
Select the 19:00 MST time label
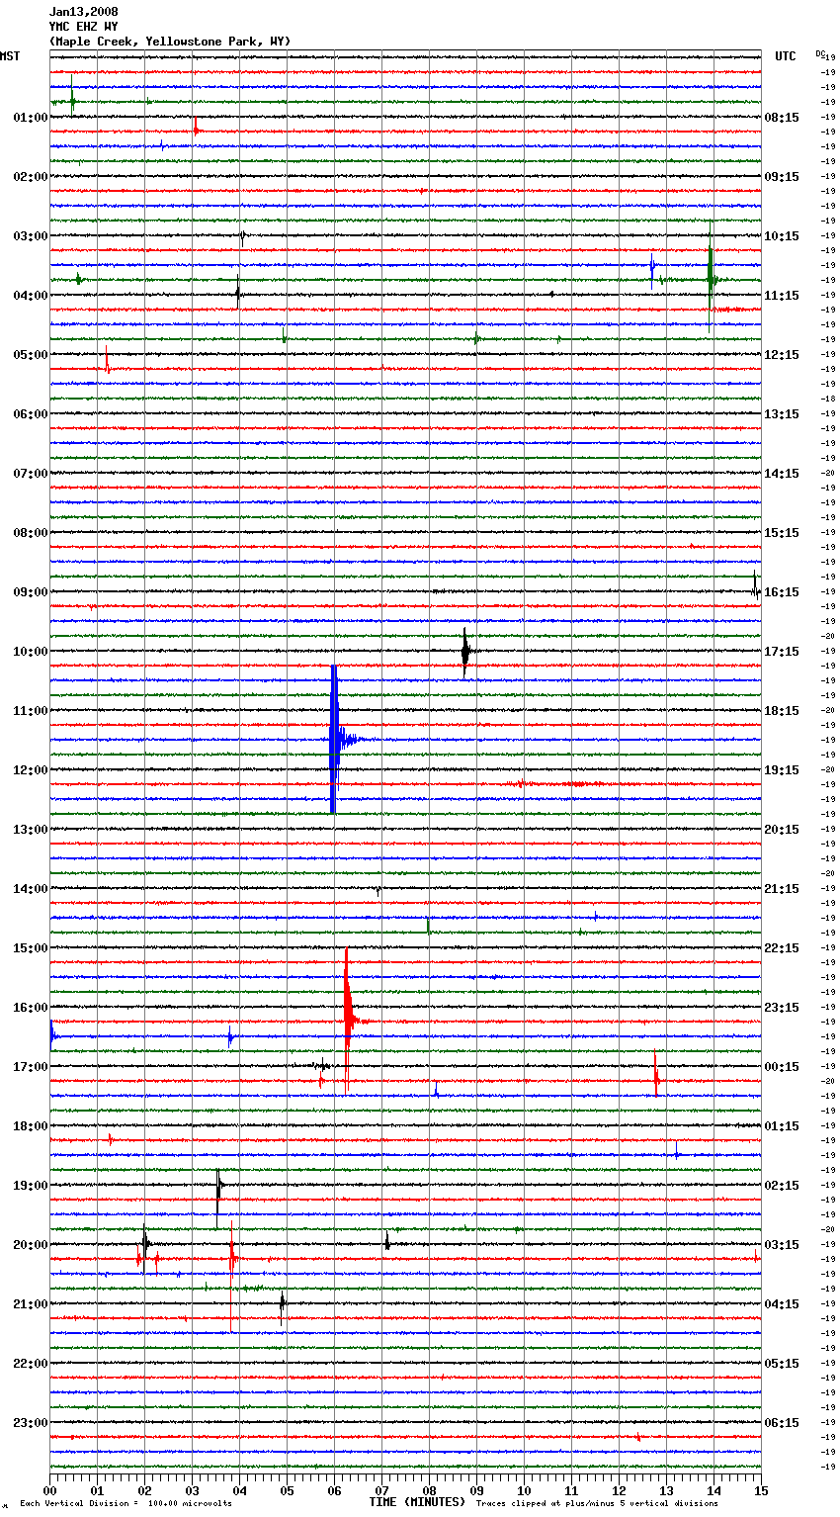click(30, 1186)
